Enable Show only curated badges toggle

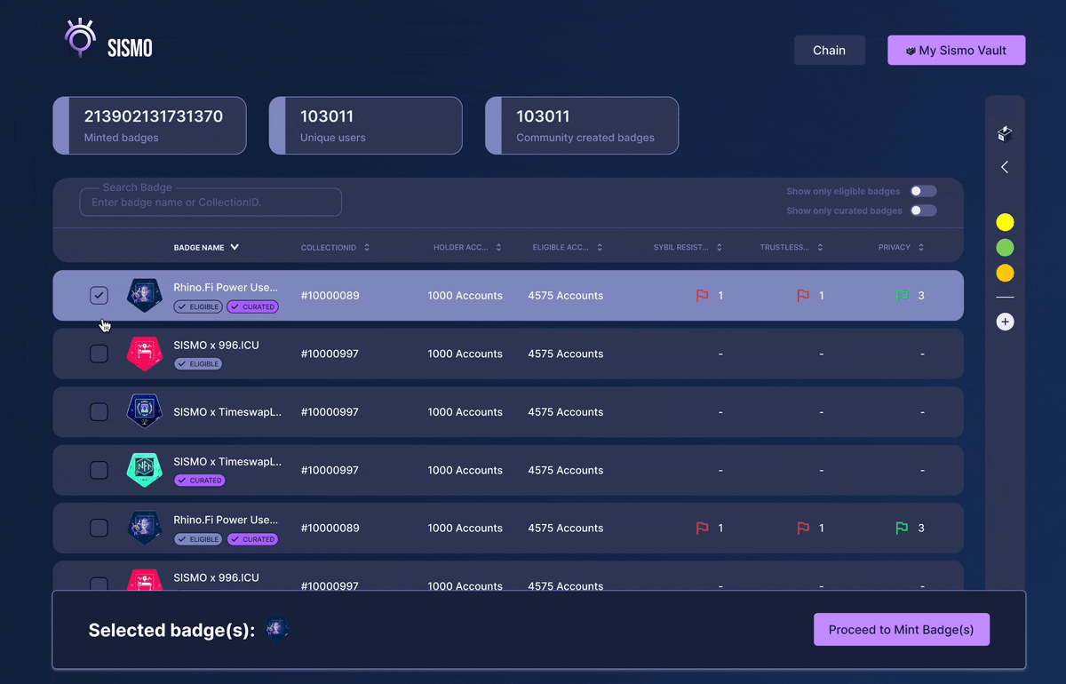coord(923,211)
